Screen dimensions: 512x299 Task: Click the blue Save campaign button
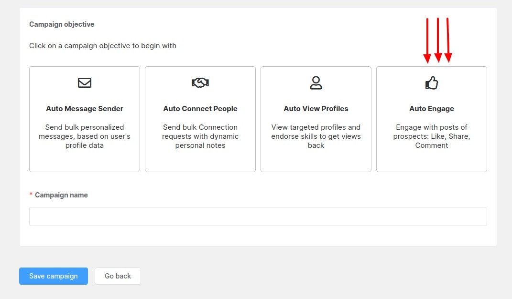[x=53, y=276]
